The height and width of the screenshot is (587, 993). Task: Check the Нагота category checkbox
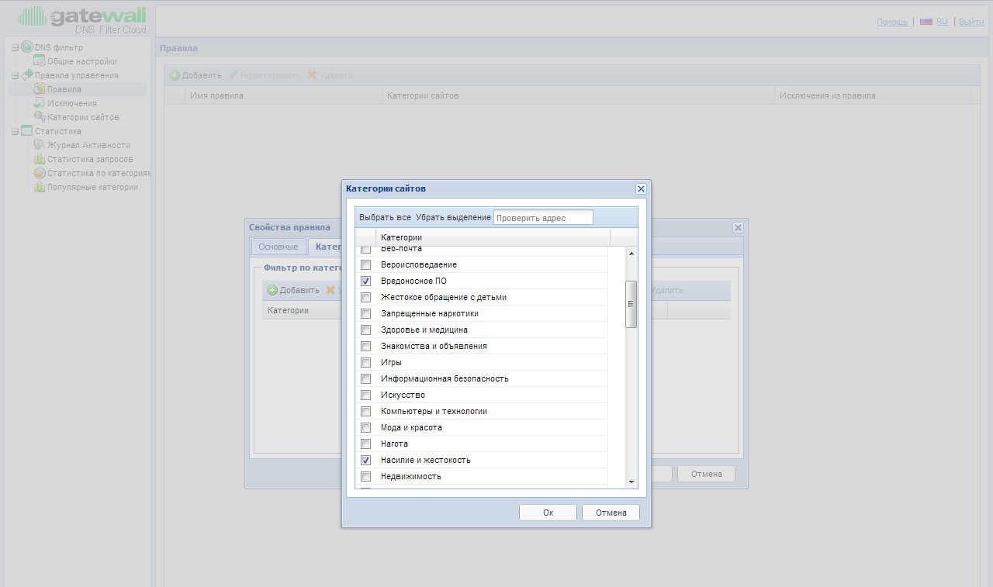coord(366,444)
